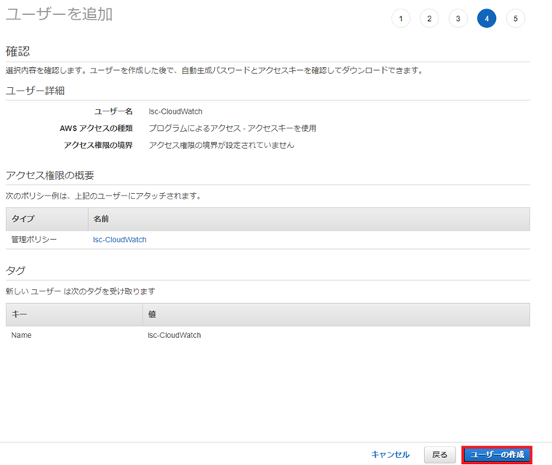Image resolution: width=552 pixels, height=465 pixels.
Task: Select the ユーザー詳細 section heading
Action: pyautogui.click(x=35, y=91)
